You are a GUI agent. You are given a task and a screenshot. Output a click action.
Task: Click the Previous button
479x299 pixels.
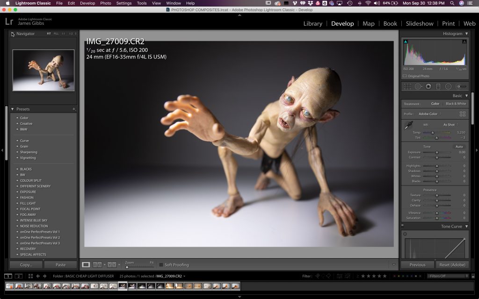click(x=417, y=265)
